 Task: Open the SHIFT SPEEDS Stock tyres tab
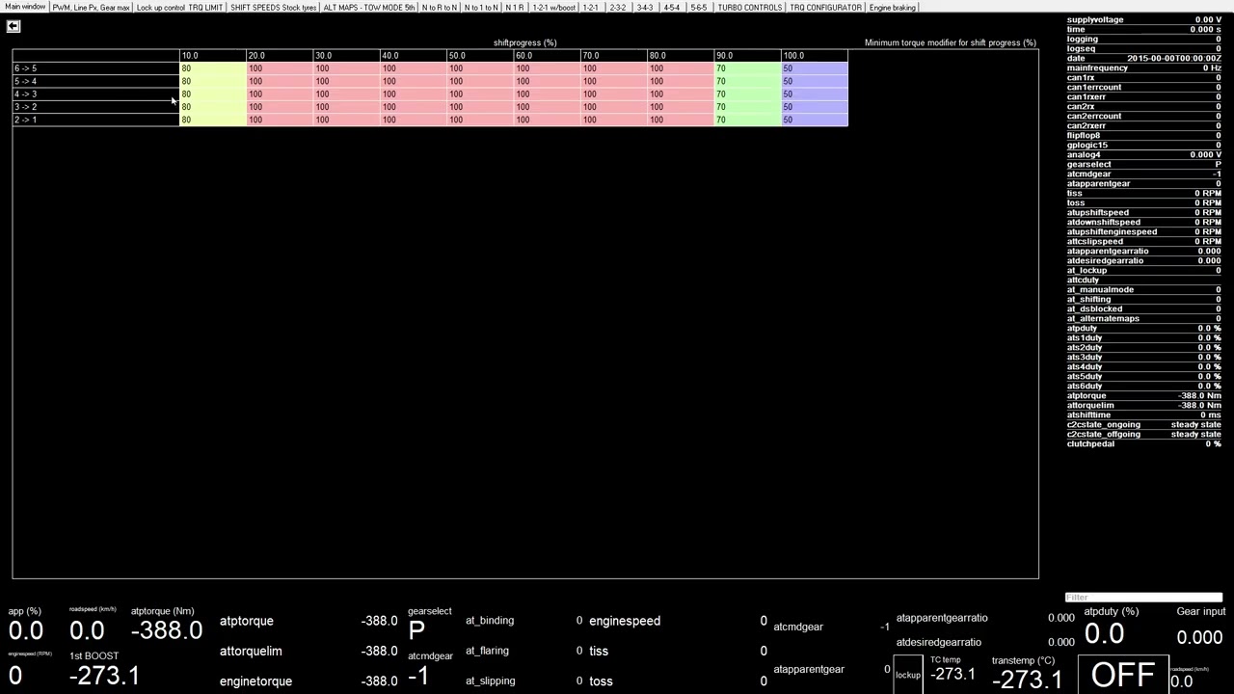coord(273,8)
